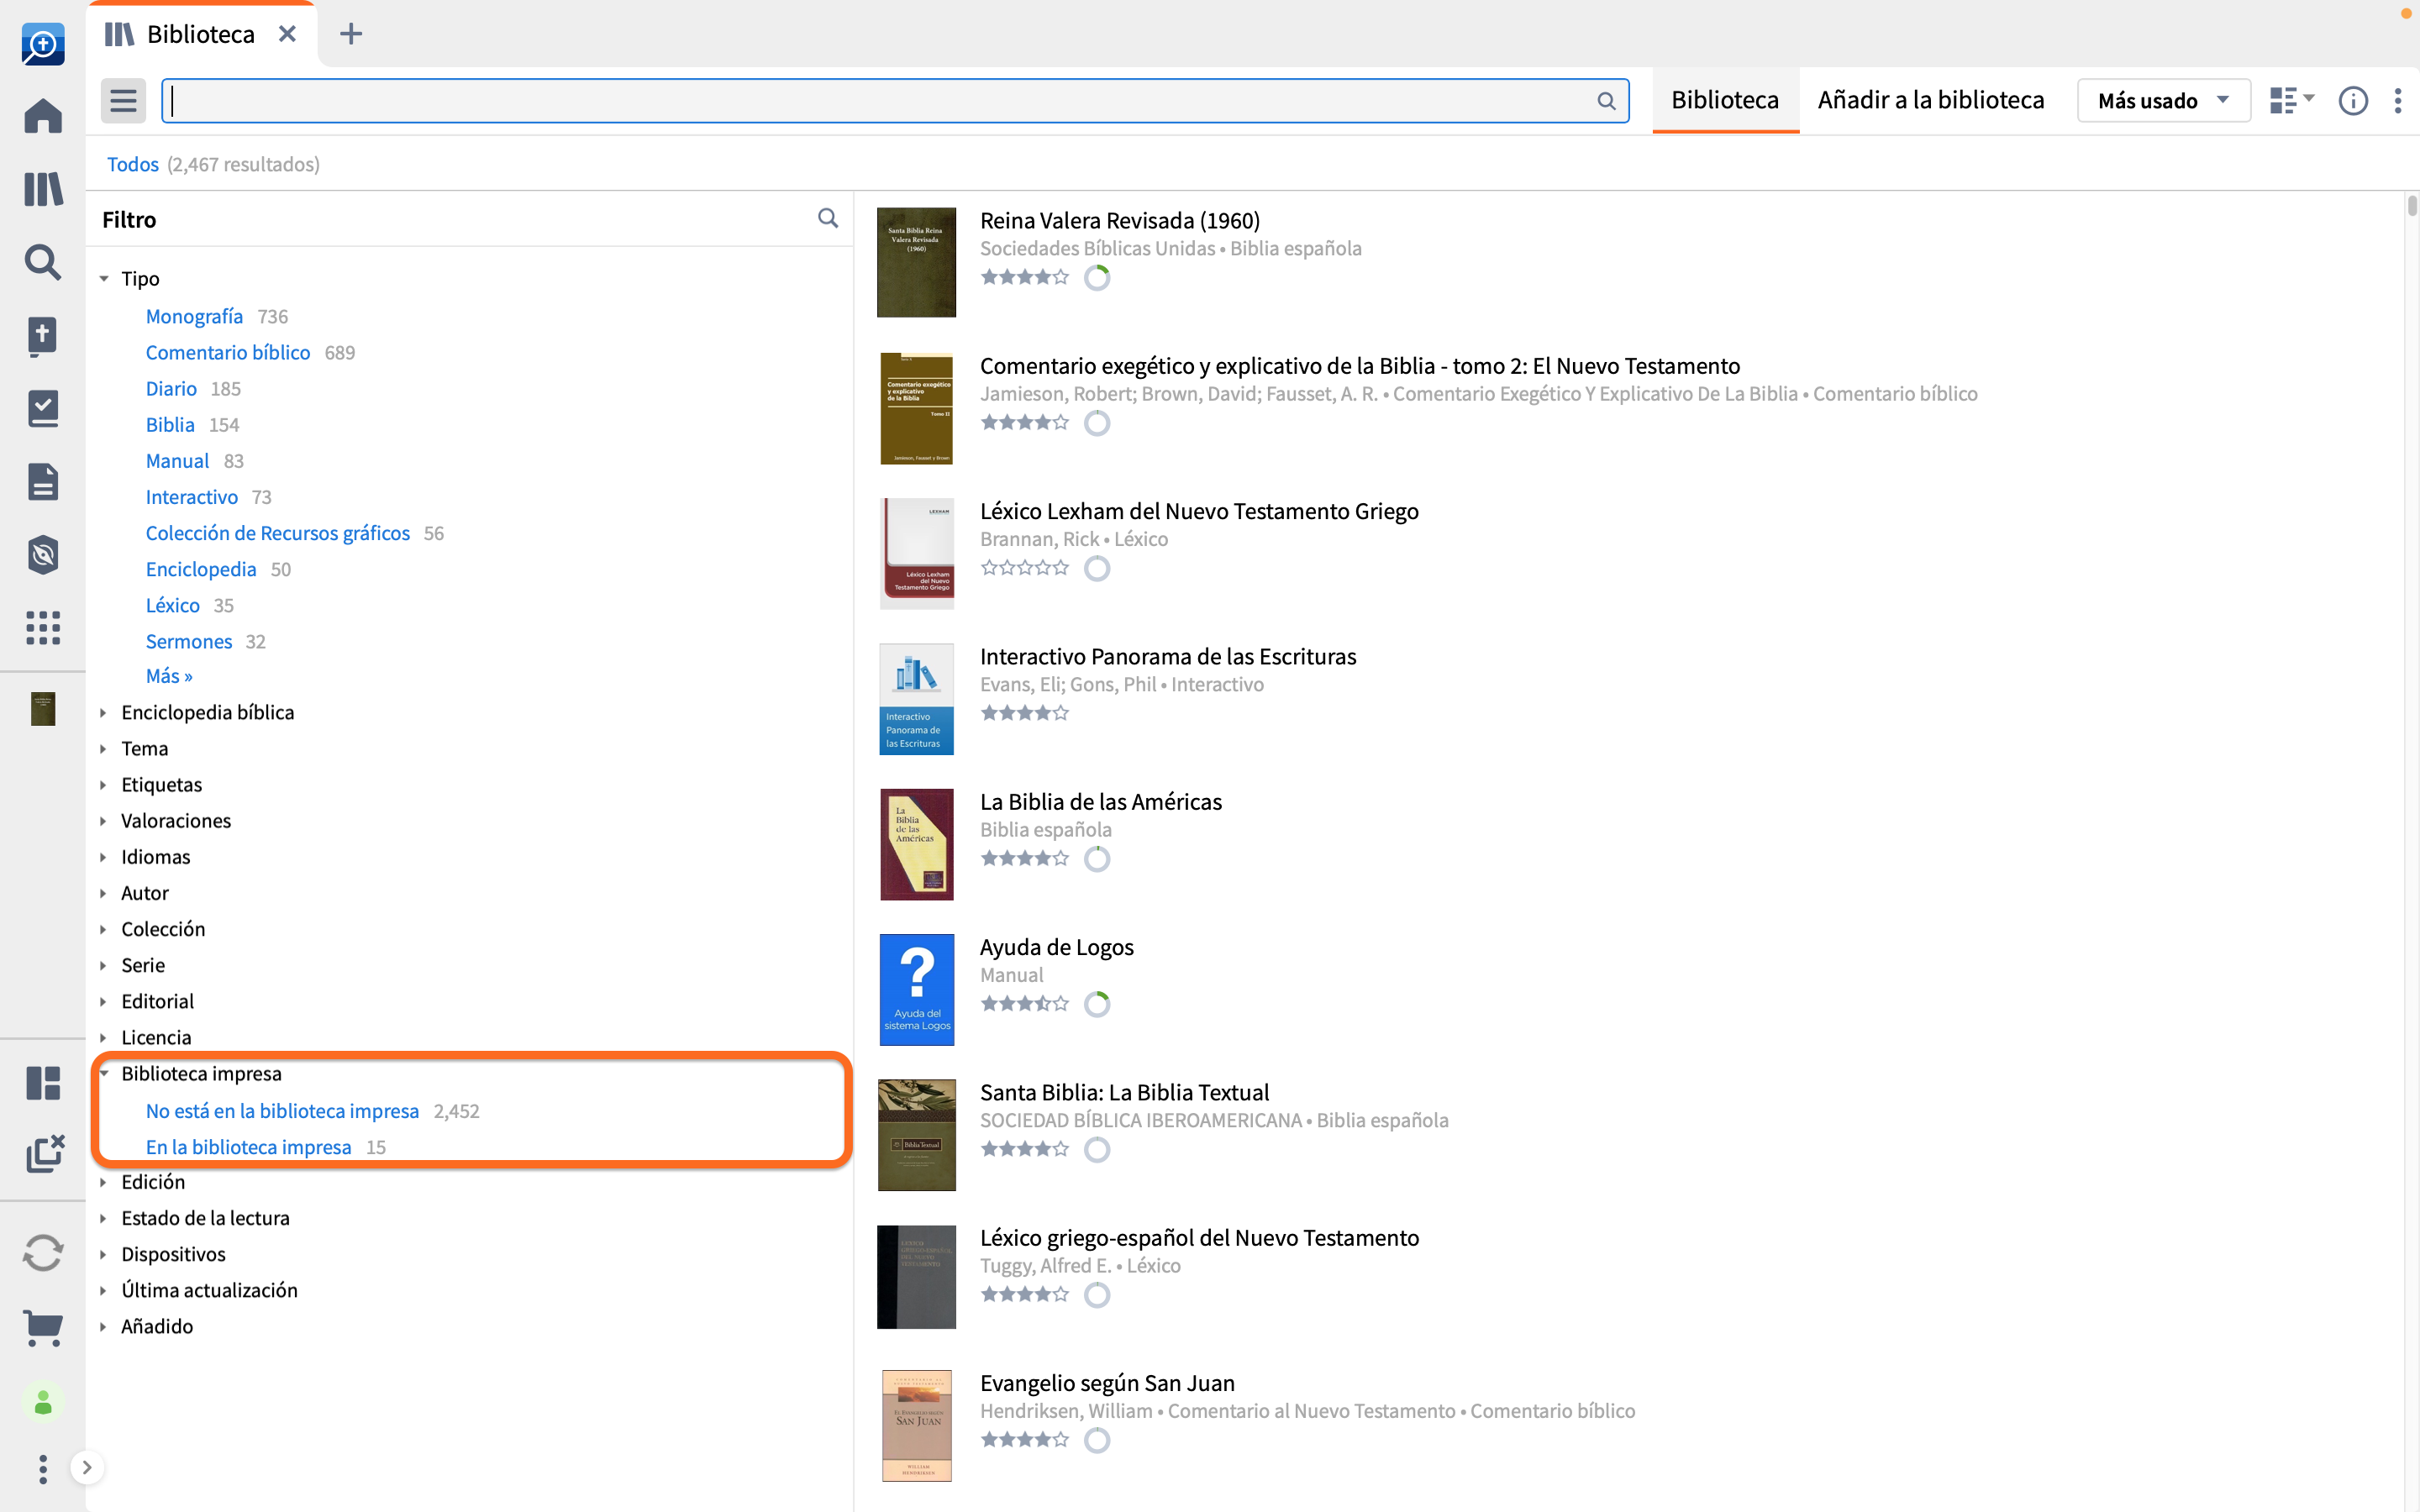
Task: Filter by Monografía type
Action: (194, 316)
